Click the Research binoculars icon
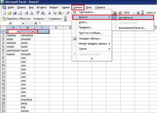 43,13
